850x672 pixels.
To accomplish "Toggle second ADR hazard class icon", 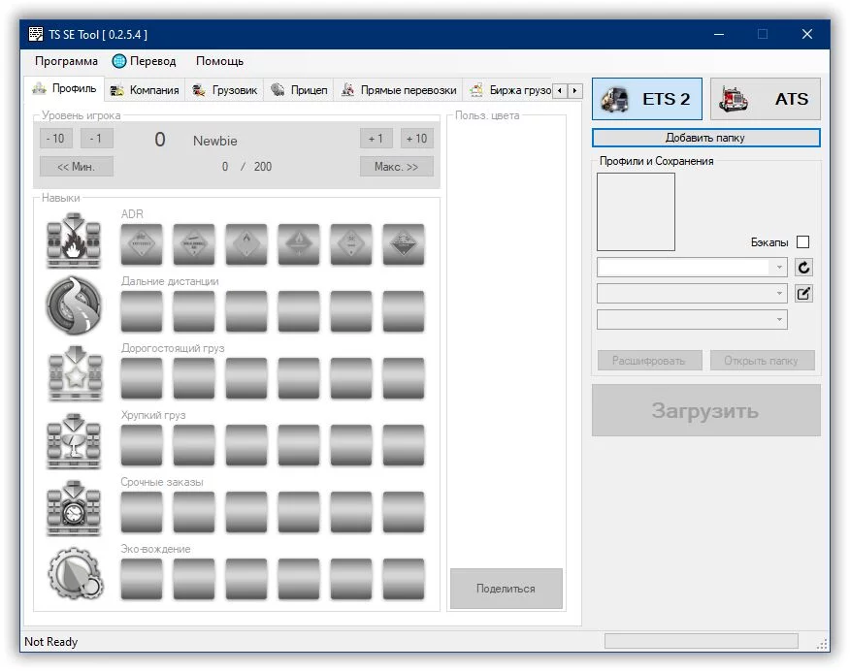I will click(x=194, y=244).
